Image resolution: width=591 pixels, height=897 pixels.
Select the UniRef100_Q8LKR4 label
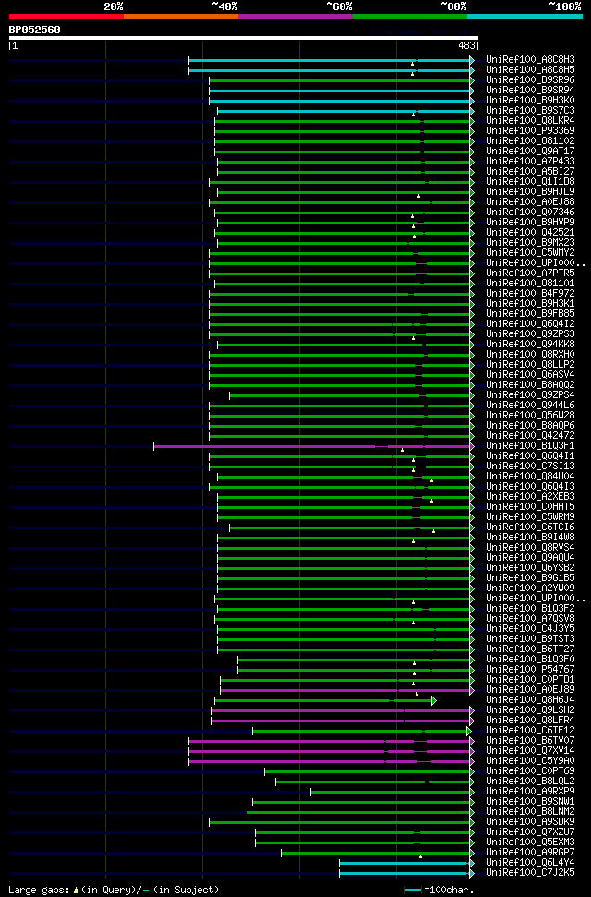[530, 121]
